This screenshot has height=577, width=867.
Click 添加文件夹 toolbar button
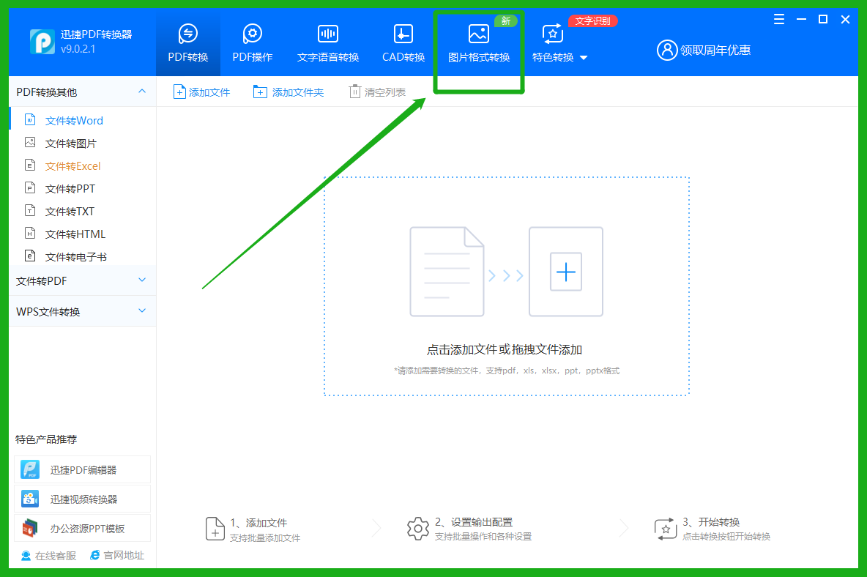click(288, 92)
